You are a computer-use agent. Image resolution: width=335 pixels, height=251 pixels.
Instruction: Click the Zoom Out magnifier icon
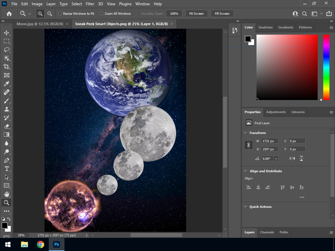tap(50, 14)
